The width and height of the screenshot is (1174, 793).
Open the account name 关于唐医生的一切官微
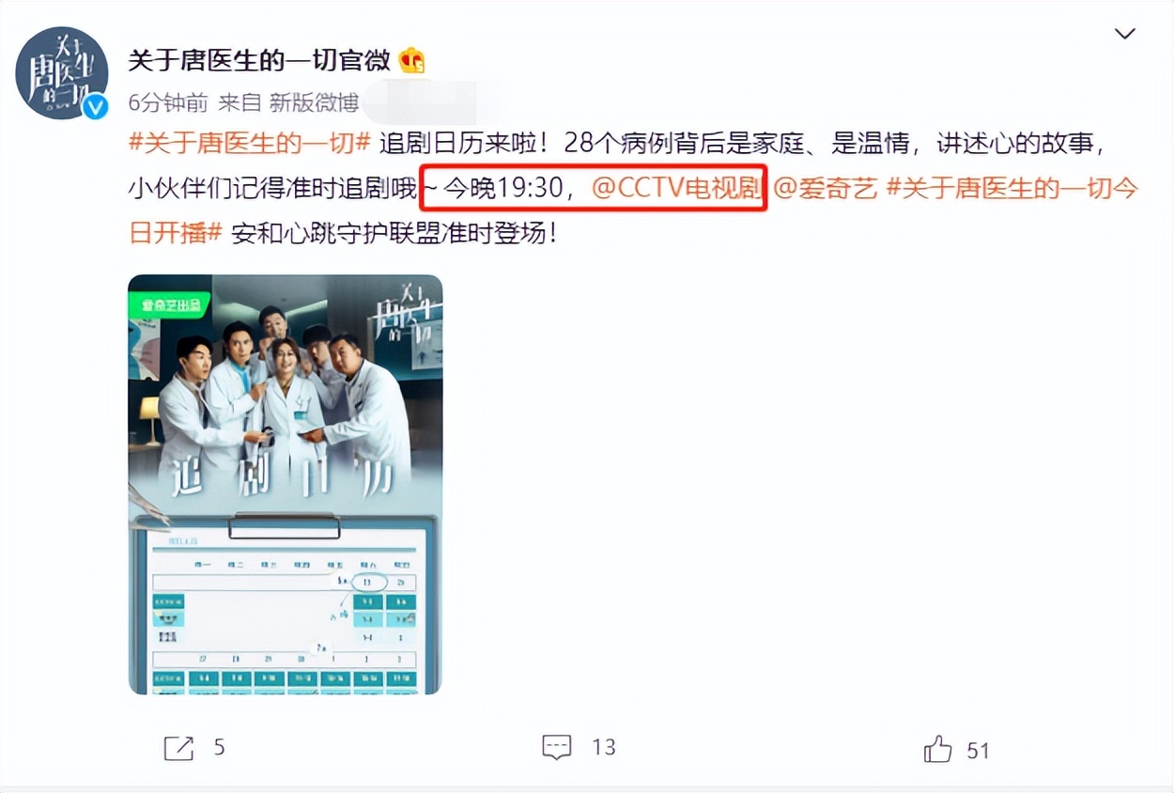point(259,61)
